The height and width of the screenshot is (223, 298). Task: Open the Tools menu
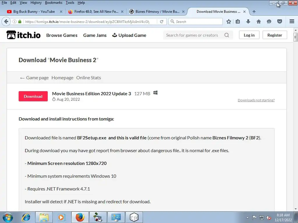coord(70,3)
